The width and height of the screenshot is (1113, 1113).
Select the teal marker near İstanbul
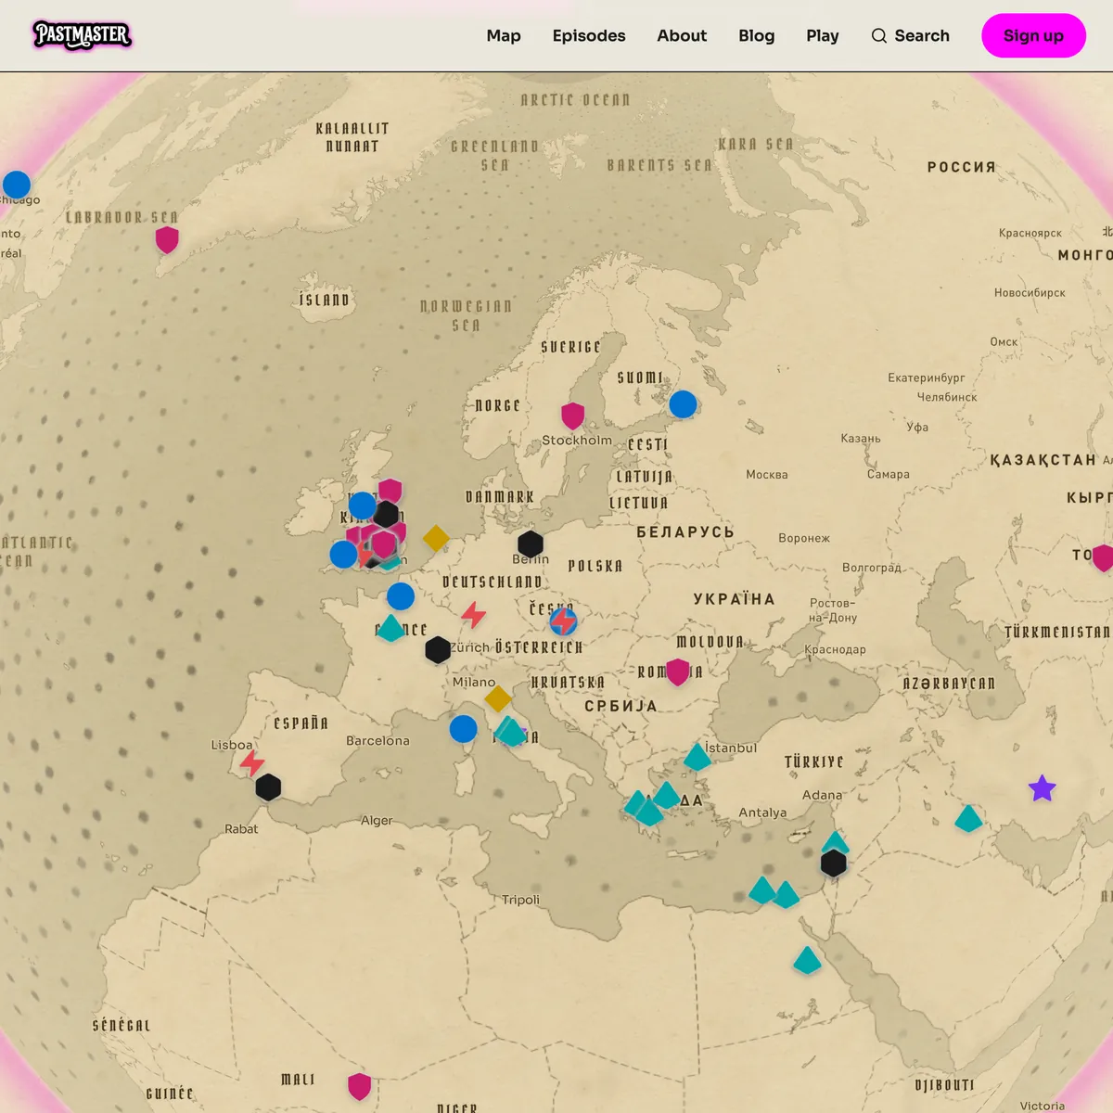[697, 758]
